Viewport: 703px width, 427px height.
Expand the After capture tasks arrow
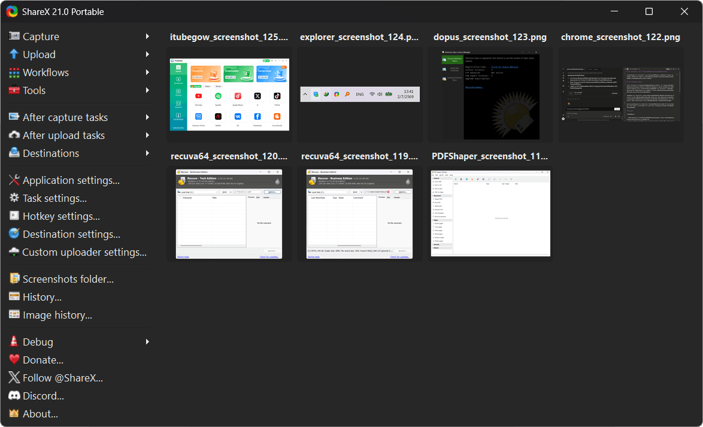coord(147,117)
